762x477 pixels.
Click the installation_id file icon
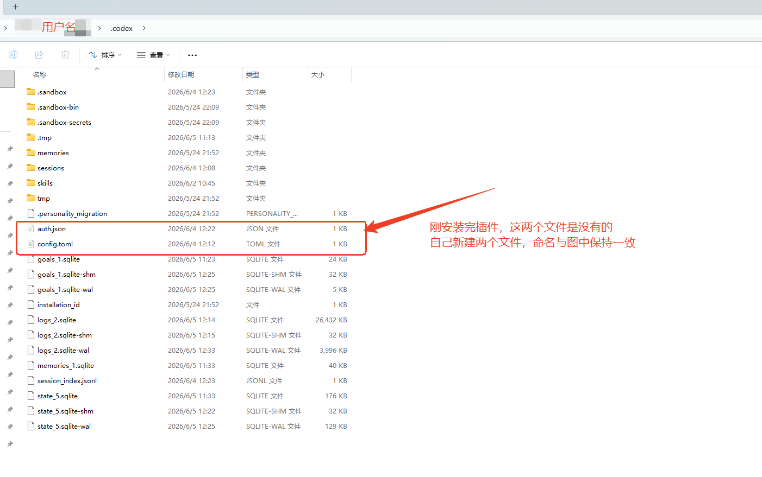[31, 304]
